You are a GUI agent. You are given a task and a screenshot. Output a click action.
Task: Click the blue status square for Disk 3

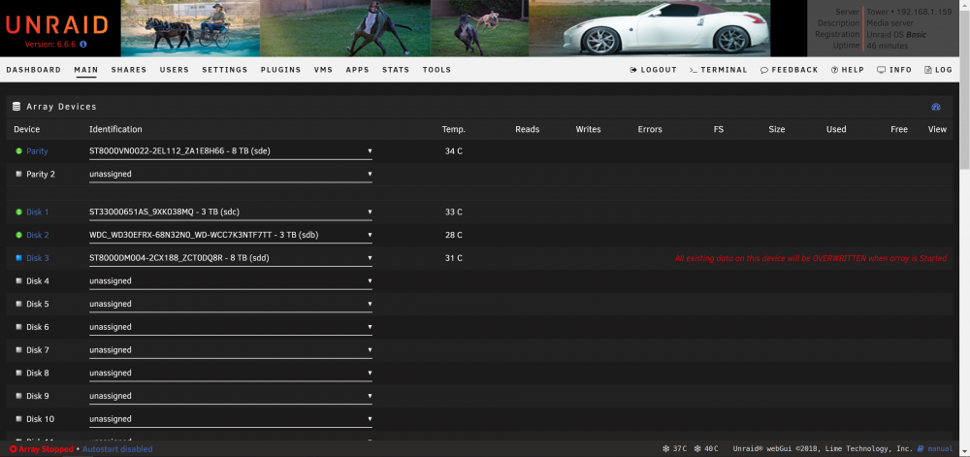click(18, 258)
